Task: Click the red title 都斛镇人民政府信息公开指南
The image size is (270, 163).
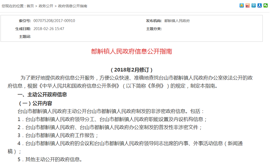Action: 131,51
